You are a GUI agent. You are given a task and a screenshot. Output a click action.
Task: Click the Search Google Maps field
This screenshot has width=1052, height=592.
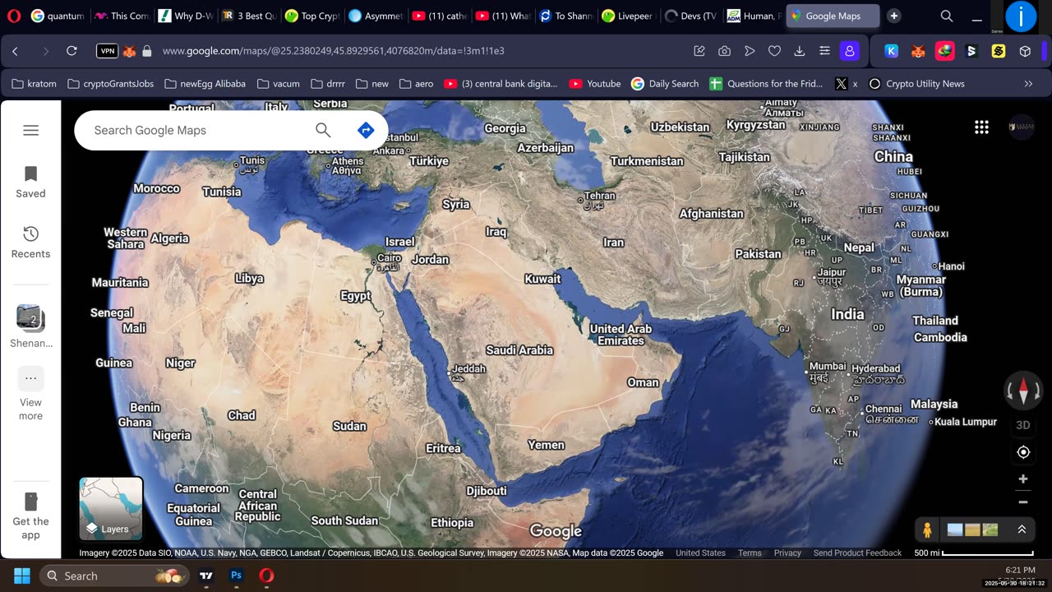coord(197,130)
